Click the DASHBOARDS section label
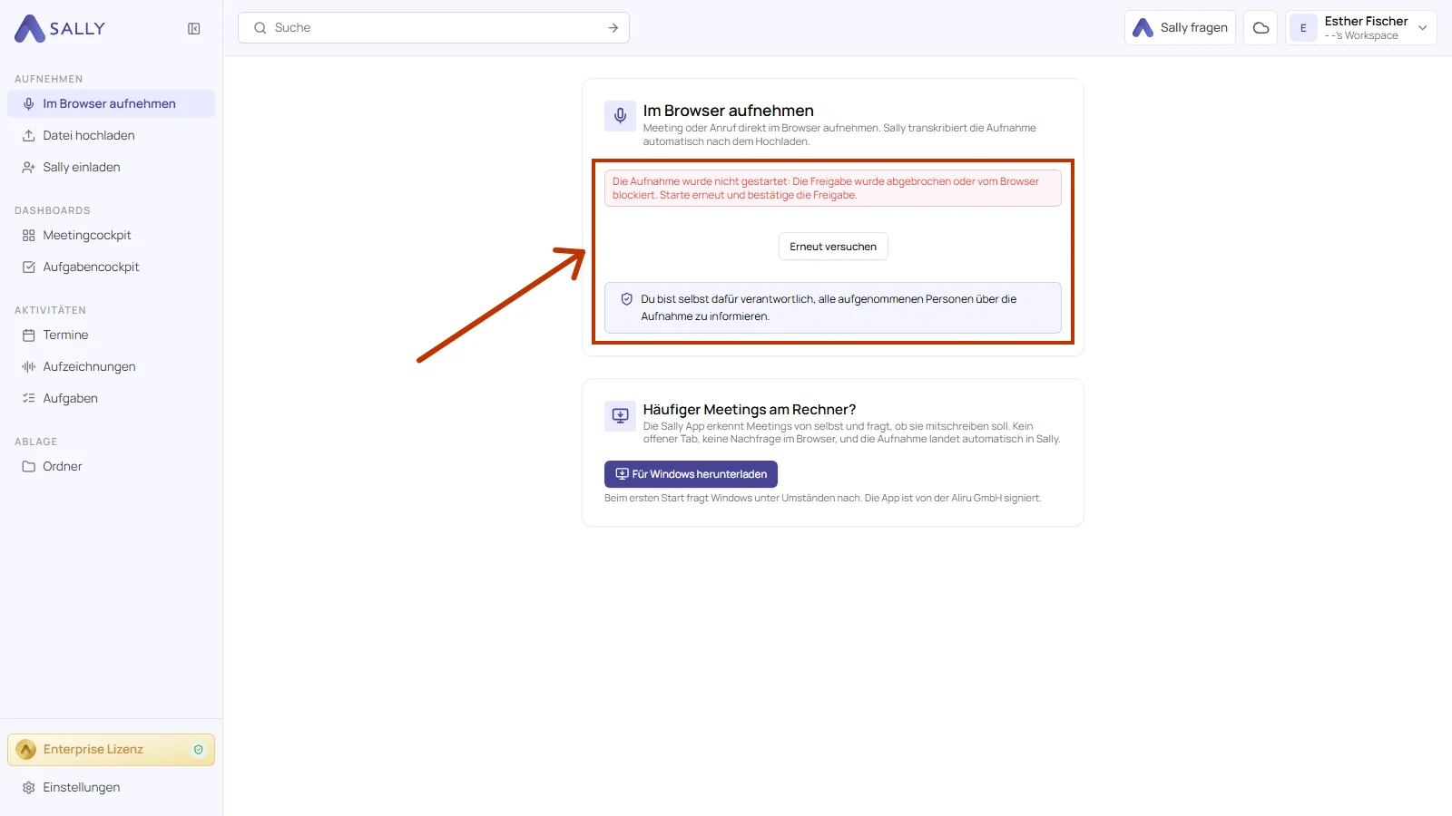1452x816 pixels. click(x=53, y=210)
